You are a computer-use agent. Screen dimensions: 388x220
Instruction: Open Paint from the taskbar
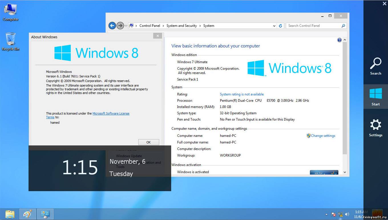(x=28, y=214)
